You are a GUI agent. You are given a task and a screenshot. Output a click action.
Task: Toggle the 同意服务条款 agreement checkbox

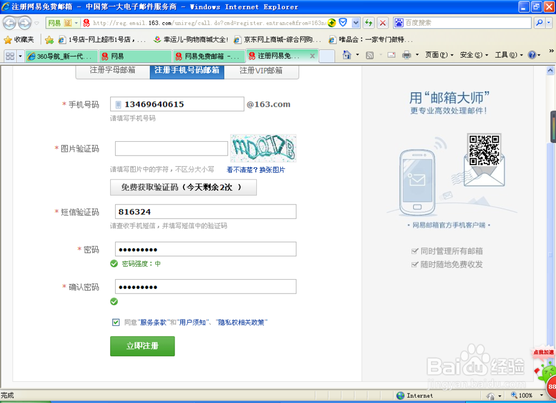(116, 322)
